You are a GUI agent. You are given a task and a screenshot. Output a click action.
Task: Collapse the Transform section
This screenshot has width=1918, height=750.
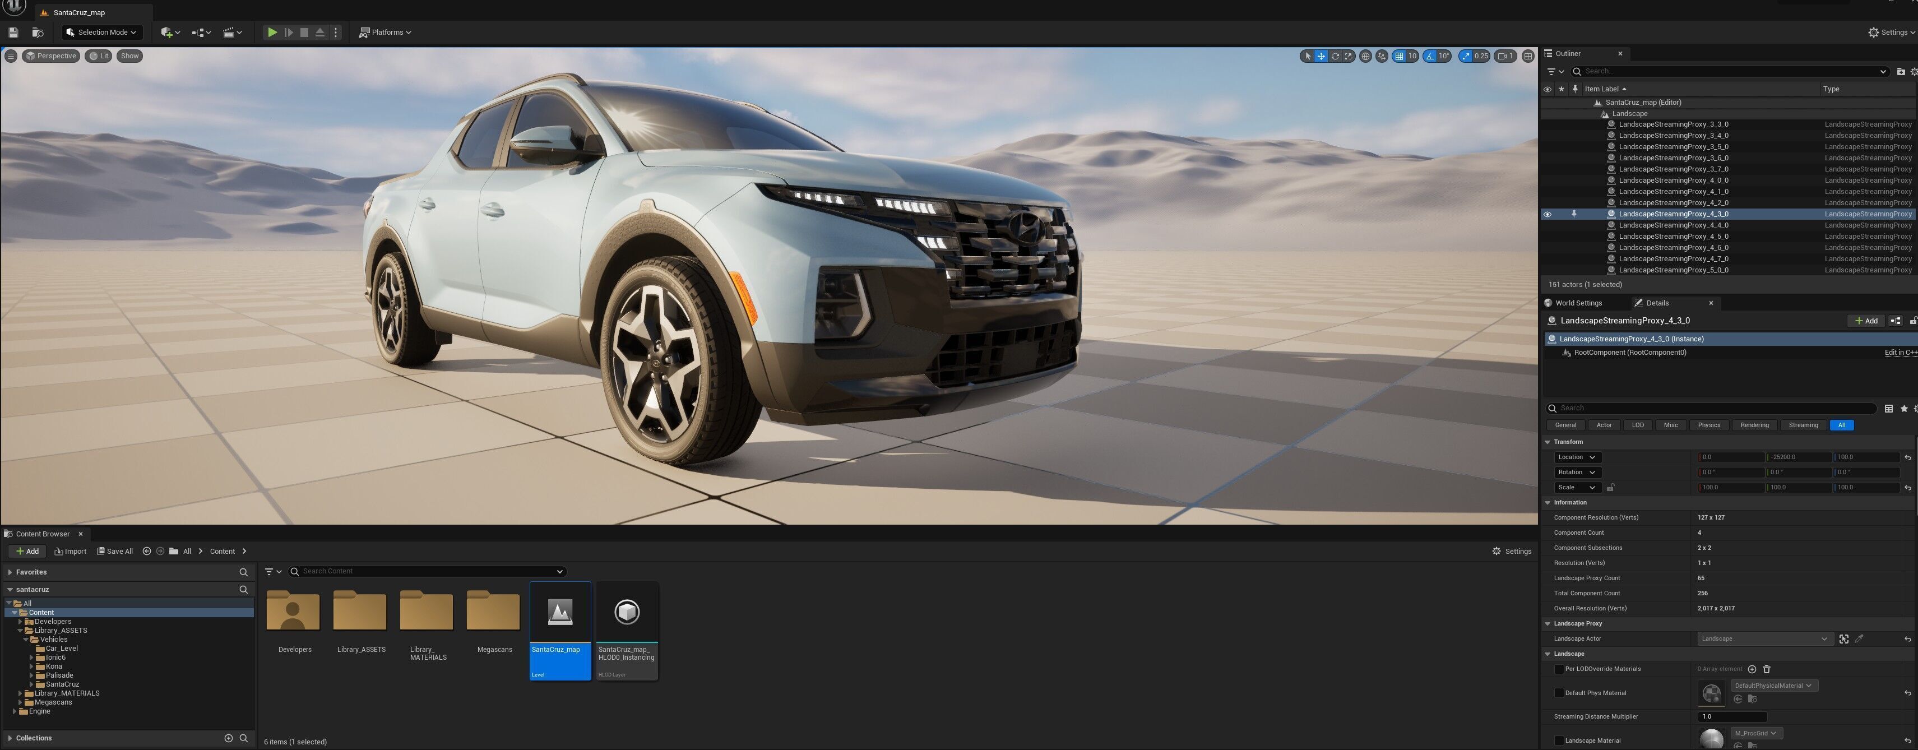click(x=1548, y=442)
